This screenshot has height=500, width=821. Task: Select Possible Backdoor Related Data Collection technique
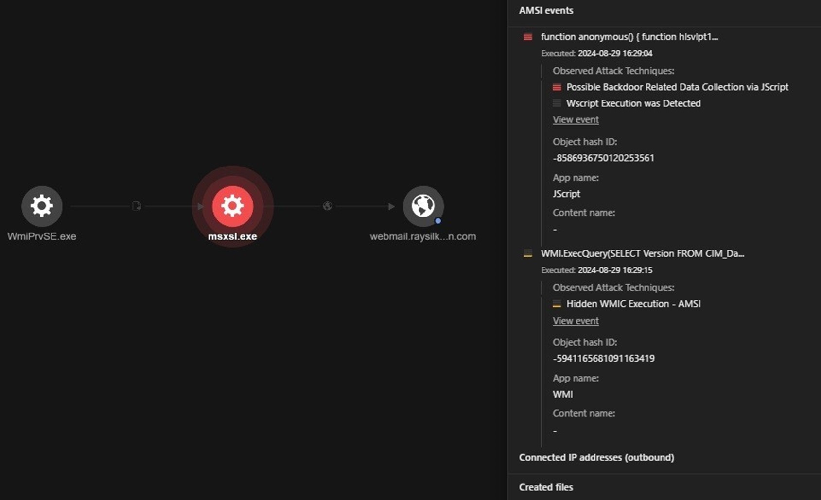677,87
